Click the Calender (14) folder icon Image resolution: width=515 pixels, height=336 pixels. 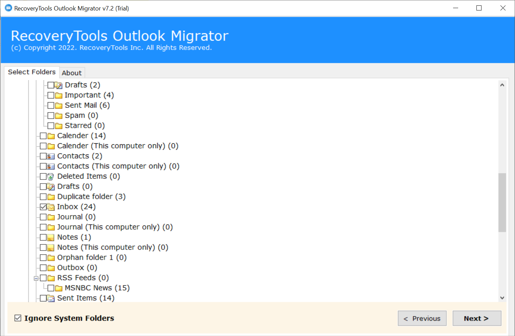point(51,136)
